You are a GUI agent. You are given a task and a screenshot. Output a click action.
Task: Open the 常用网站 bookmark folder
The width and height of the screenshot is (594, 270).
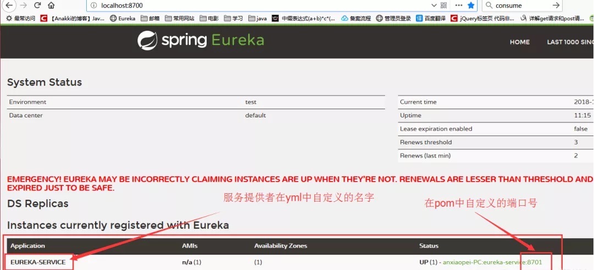(x=180, y=18)
